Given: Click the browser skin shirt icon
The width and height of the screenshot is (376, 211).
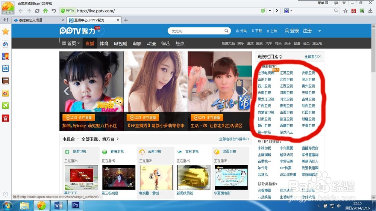Looking at the screenshot, I should pyautogui.click(x=344, y=3).
